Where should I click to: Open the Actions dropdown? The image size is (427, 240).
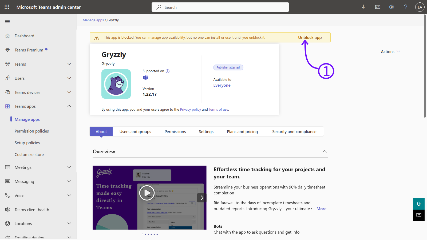[390, 51]
